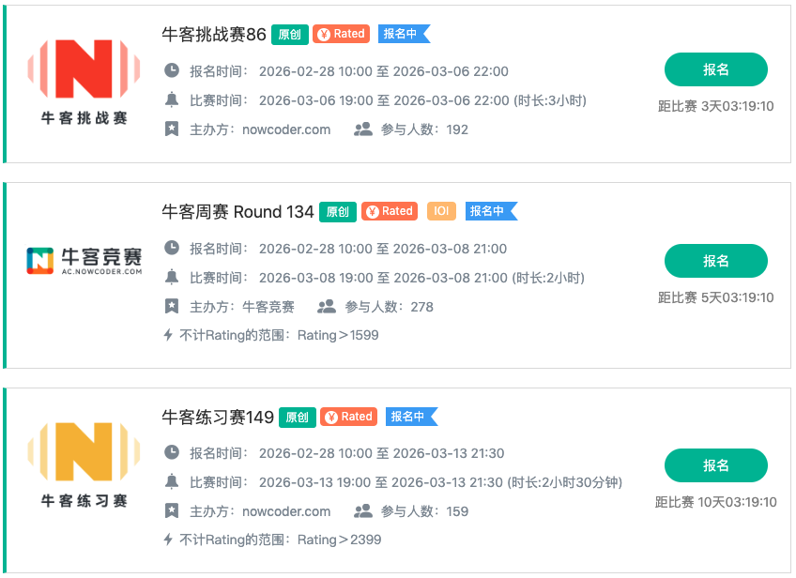This screenshot has height=578, width=796.
Task: Click the bell icon beside 比赛时间 for 牛客练习赛149
Action: 170,482
